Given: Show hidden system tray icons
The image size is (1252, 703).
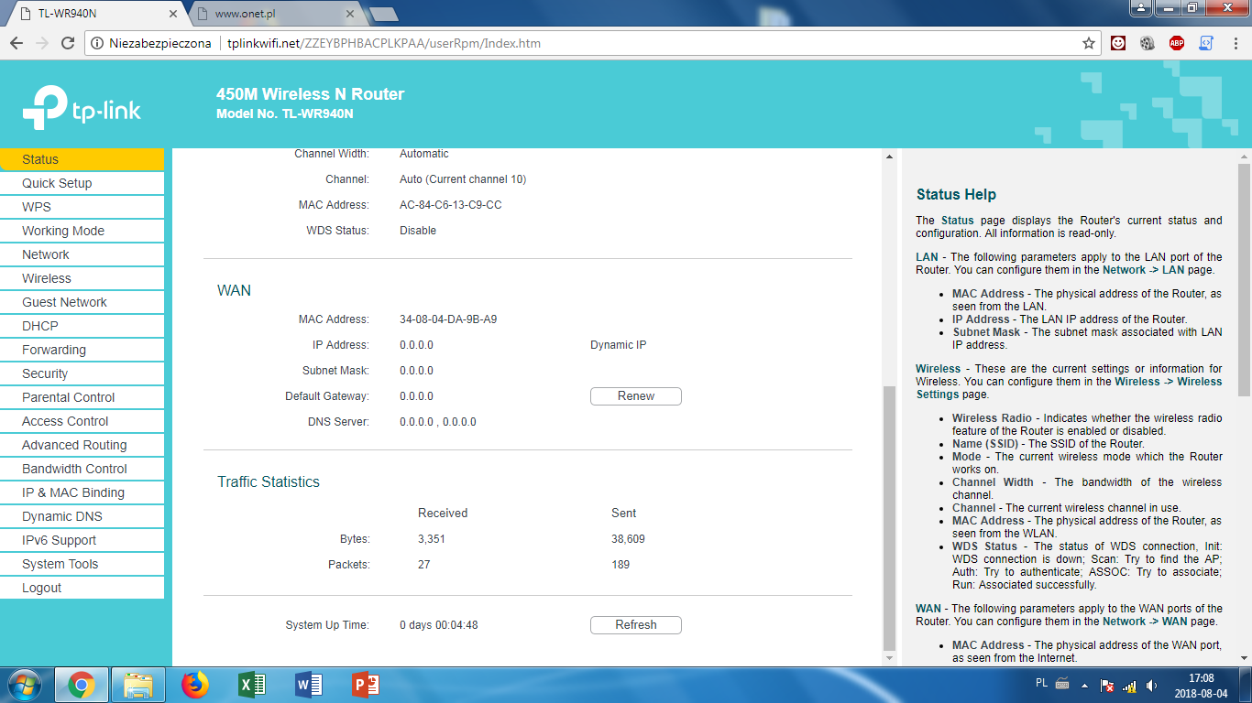Looking at the screenshot, I should pyautogui.click(x=1085, y=686).
